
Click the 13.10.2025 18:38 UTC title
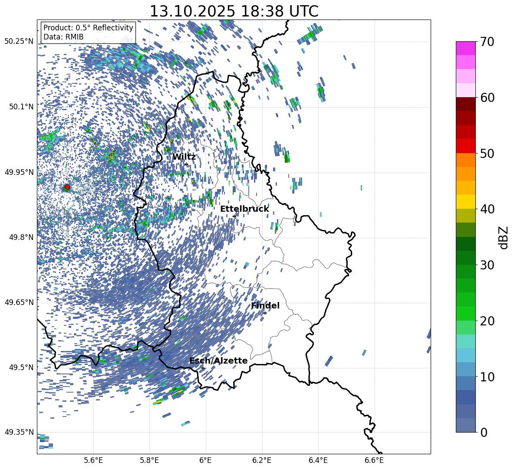(x=234, y=11)
